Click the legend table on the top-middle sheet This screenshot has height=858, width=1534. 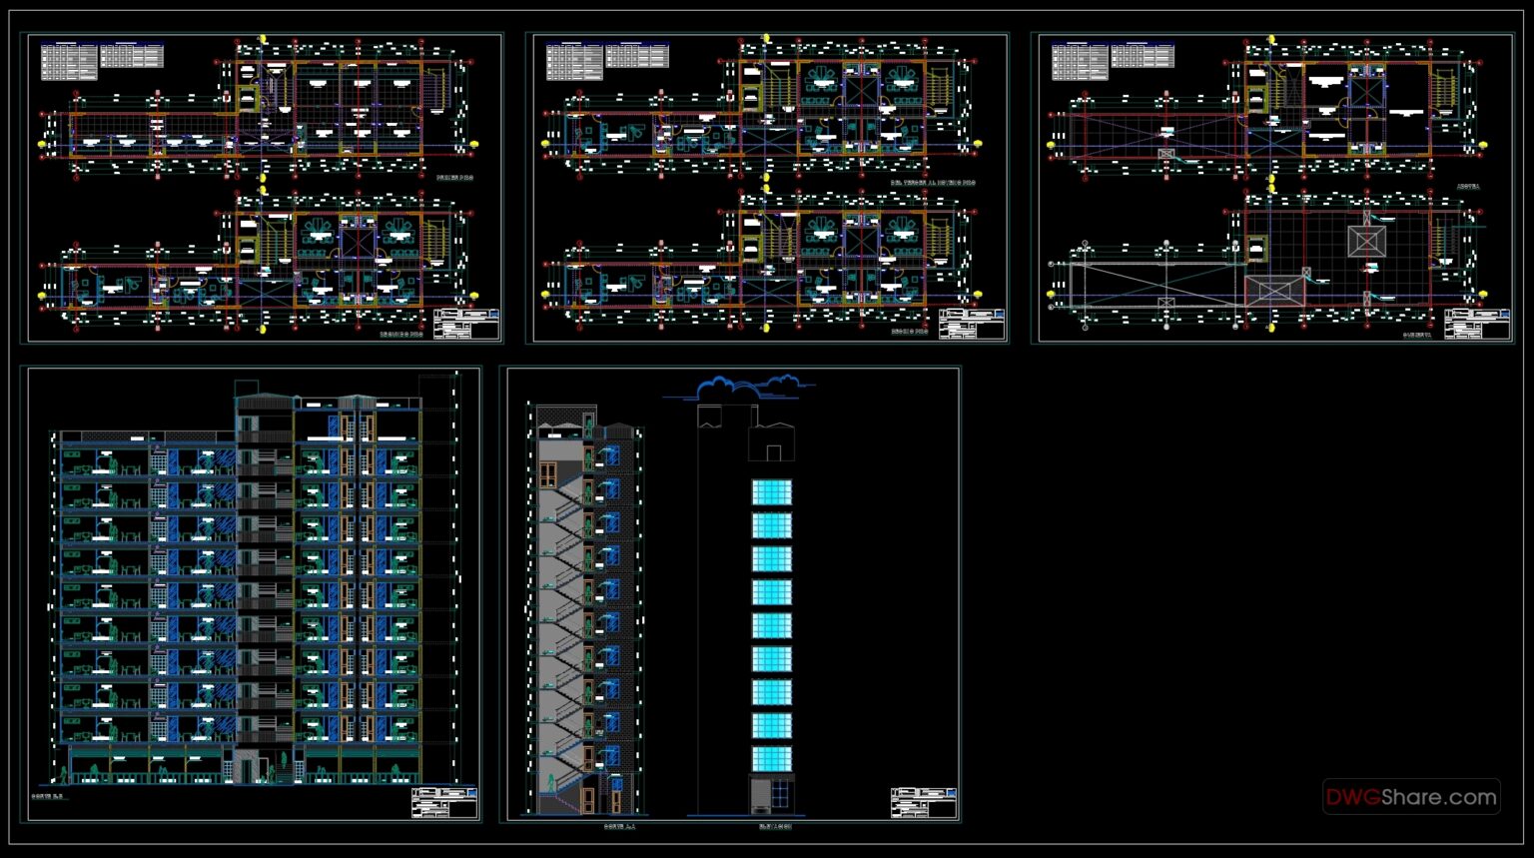click(607, 61)
